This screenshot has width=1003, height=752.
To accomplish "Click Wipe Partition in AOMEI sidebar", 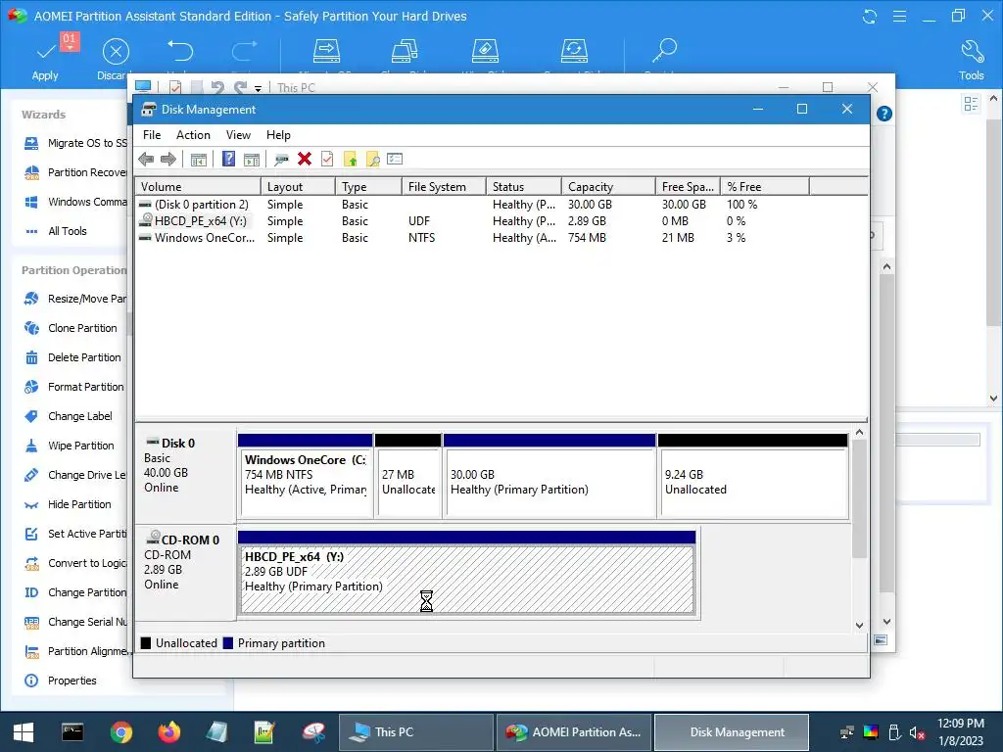I will click(x=70, y=446).
